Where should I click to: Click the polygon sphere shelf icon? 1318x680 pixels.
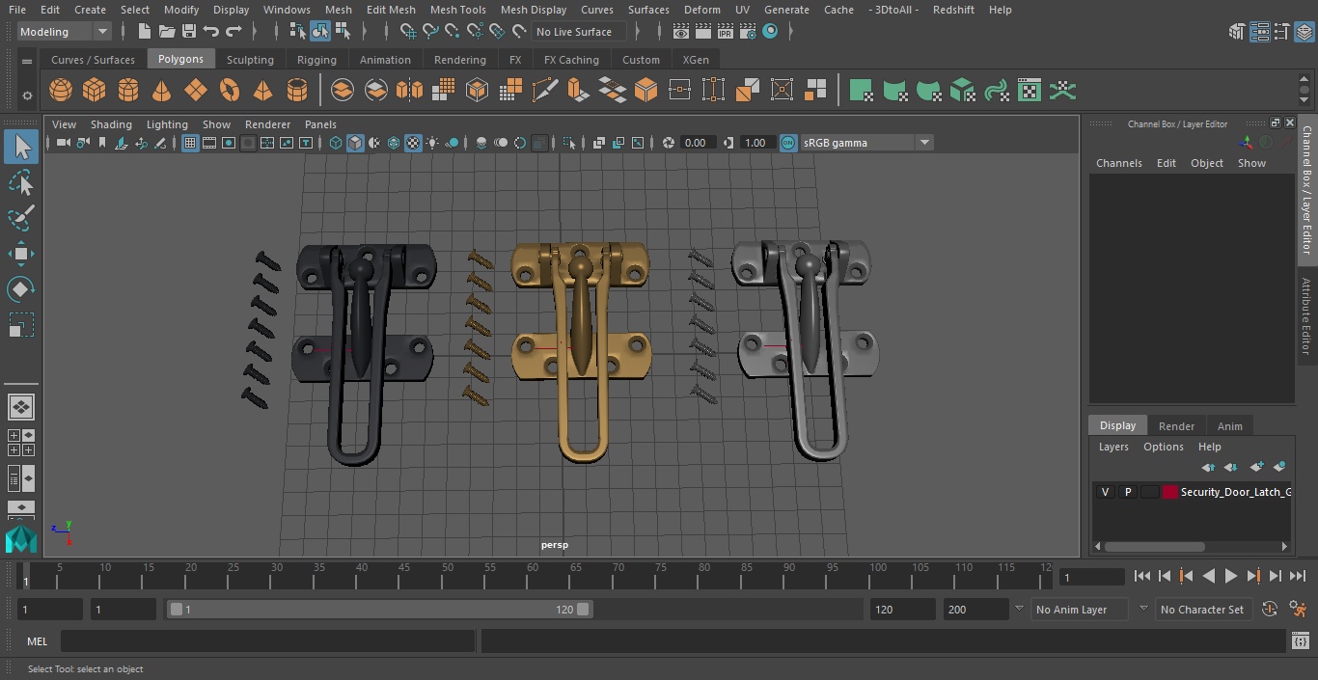[x=61, y=91]
